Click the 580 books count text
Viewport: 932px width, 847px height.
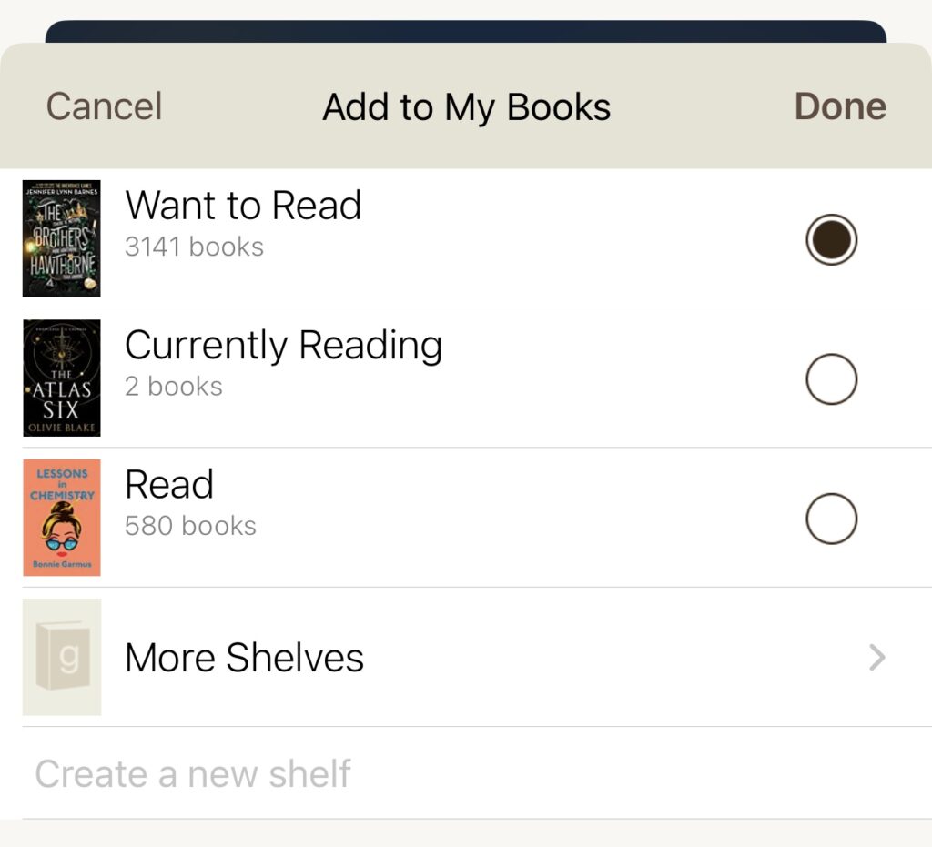point(190,526)
